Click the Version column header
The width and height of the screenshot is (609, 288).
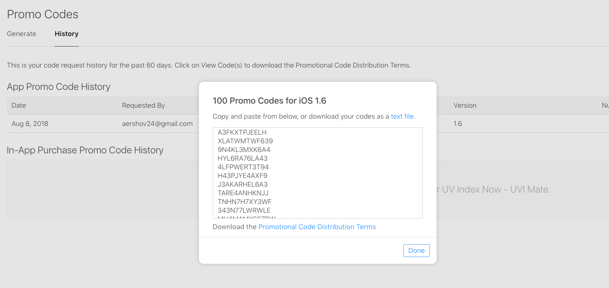coord(465,105)
